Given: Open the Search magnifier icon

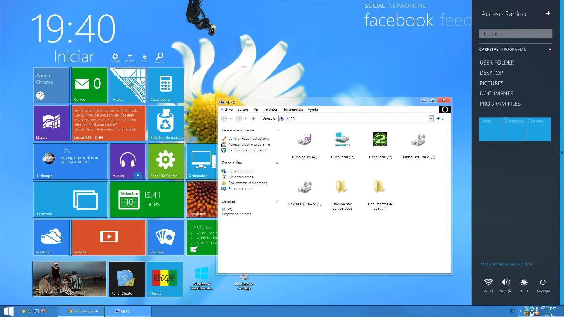Looking at the screenshot, I should tap(159, 58).
